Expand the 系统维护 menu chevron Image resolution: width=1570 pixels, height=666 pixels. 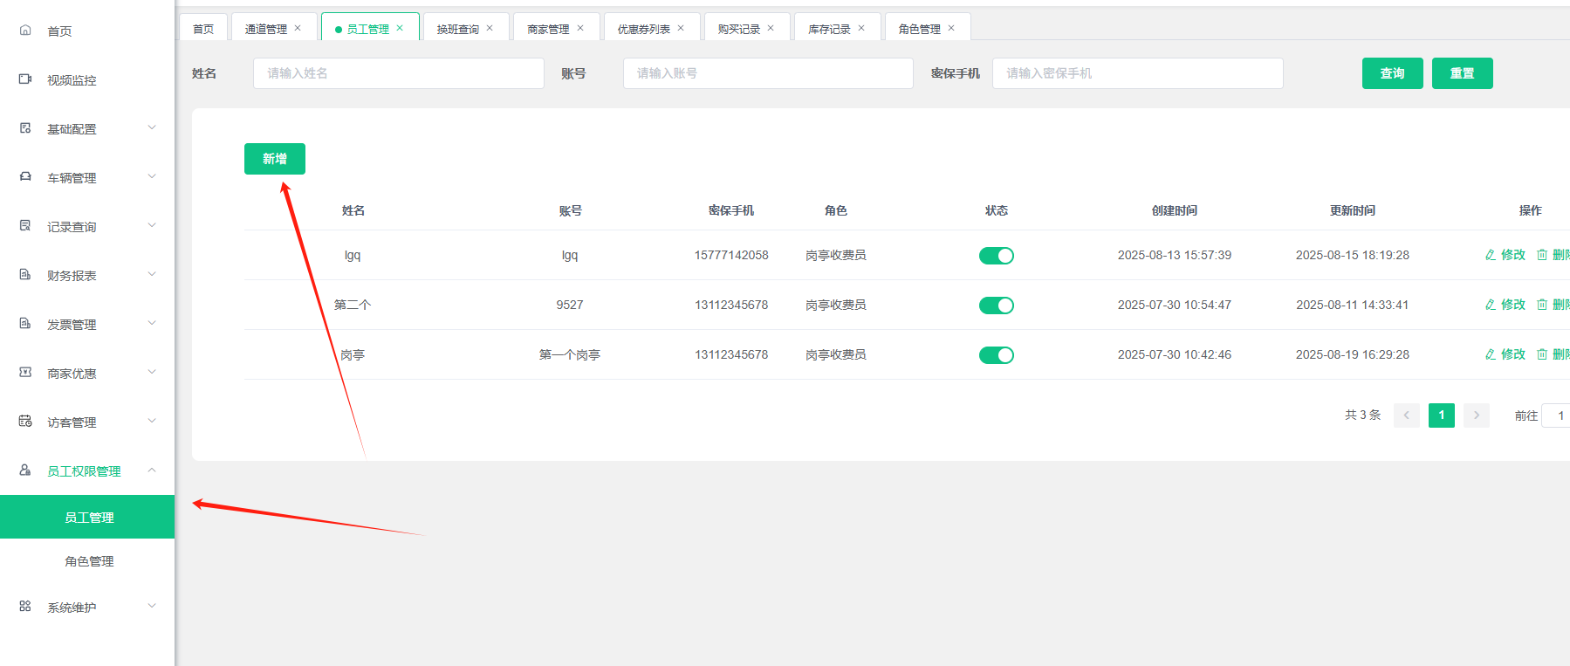[x=152, y=606]
